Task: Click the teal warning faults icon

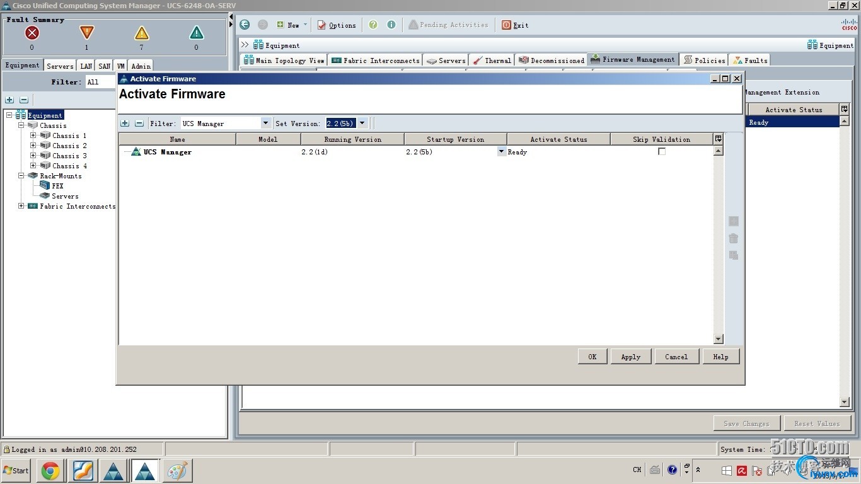Action: click(x=197, y=33)
